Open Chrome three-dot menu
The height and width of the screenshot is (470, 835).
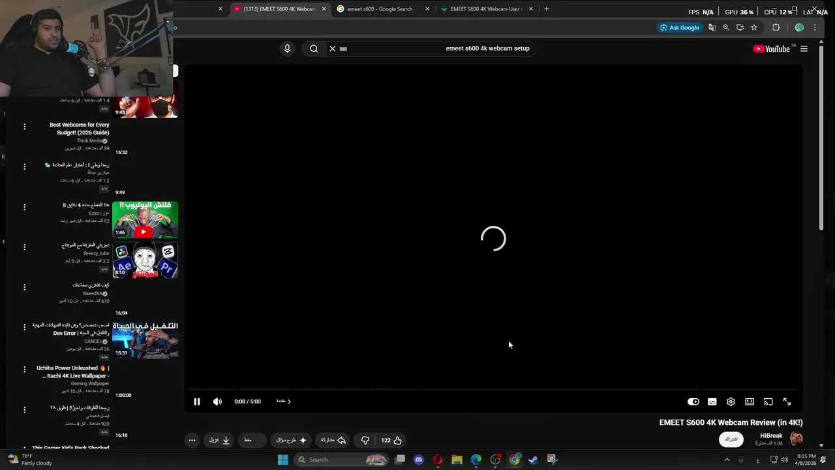point(815,27)
